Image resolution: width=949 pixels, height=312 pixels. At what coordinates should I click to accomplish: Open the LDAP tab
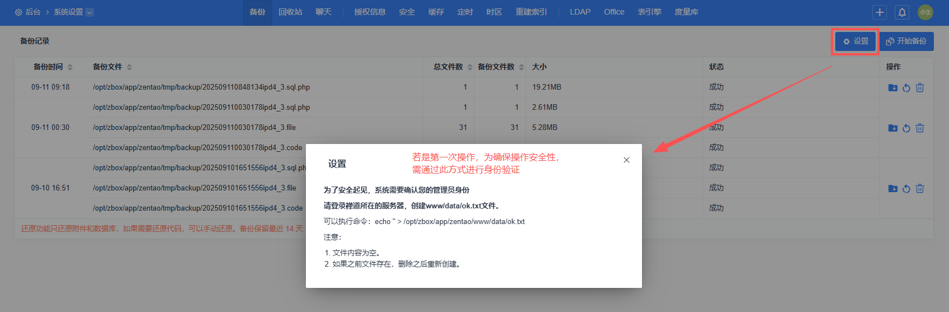(x=580, y=12)
